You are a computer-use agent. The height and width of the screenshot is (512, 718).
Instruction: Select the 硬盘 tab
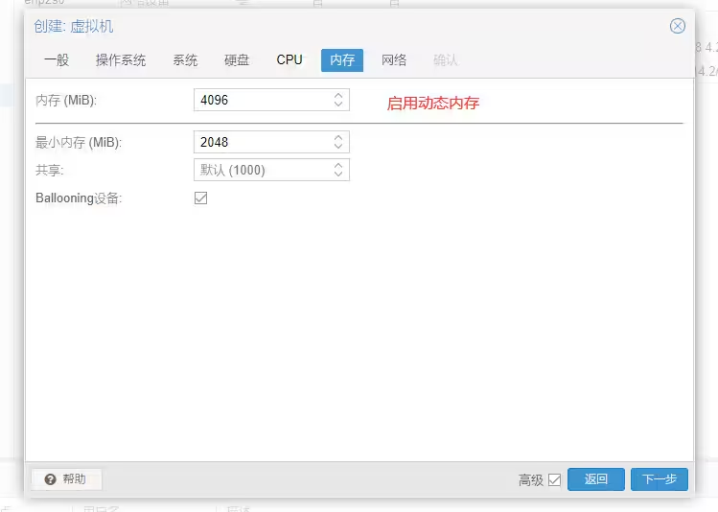pos(237,60)
